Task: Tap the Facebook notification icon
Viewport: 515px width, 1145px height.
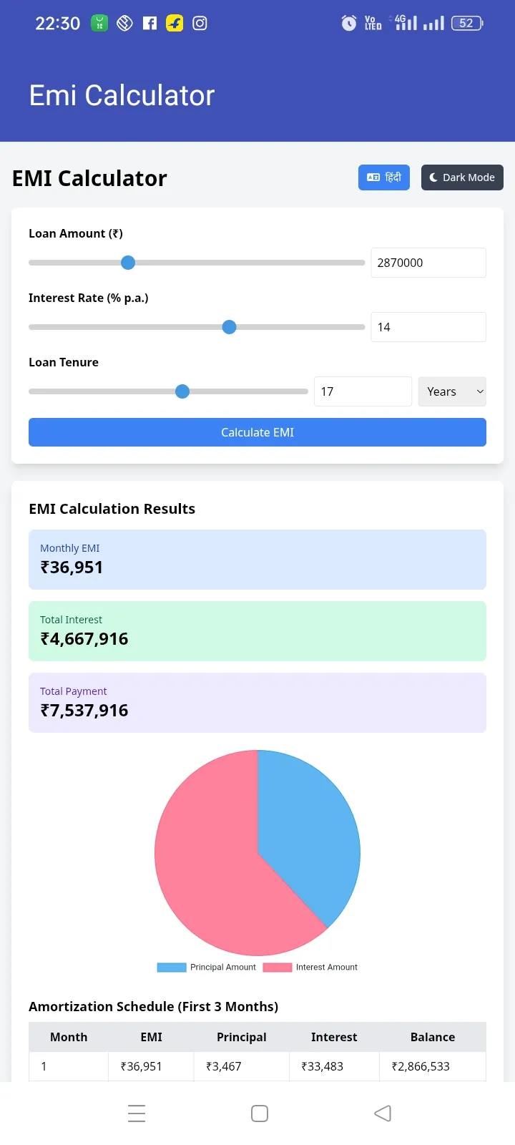Action: (x=149, y=23)
